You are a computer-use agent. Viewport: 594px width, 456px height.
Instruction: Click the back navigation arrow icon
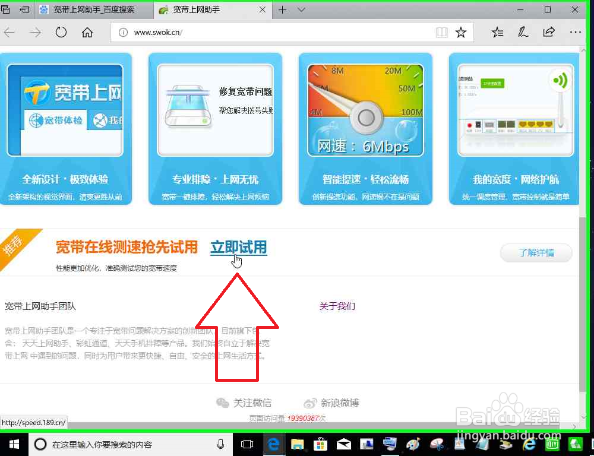click(10, 32)
